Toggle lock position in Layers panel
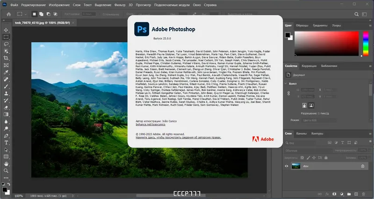 pyautogui.click(x=314, y=158)
